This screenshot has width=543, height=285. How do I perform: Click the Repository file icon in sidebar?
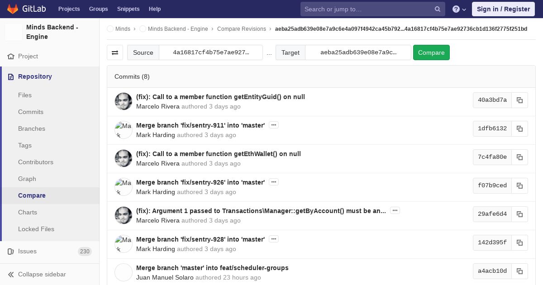click(x=11, y=76)
